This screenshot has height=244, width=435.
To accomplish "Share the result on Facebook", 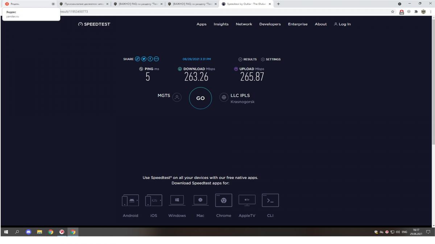I will (x=150, y=59).
